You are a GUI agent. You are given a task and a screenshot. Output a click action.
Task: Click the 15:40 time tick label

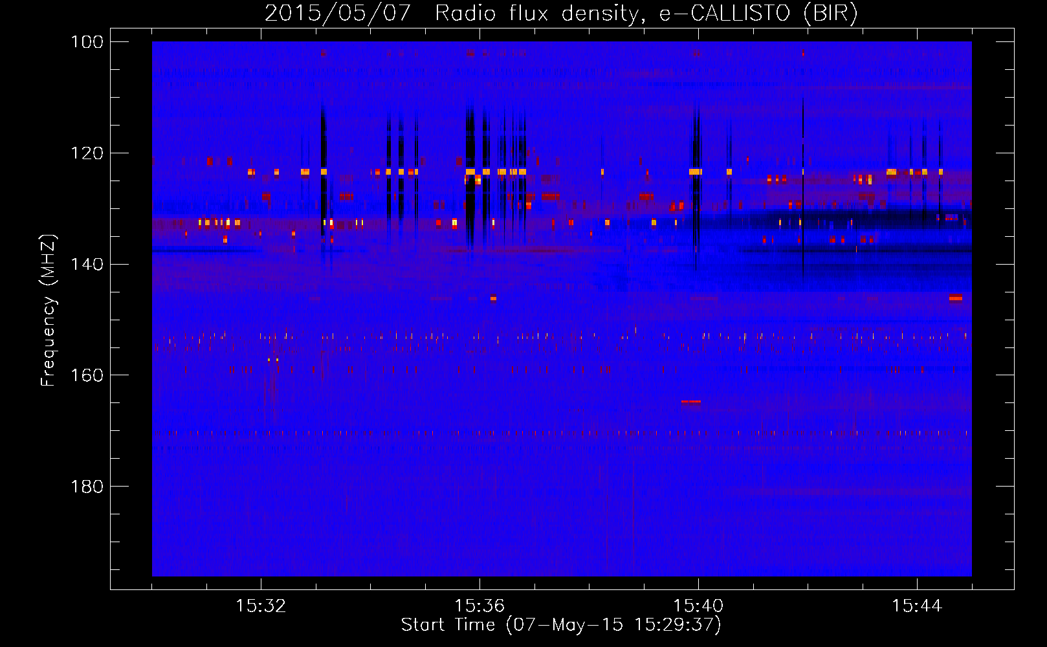[x=698, y=606]
